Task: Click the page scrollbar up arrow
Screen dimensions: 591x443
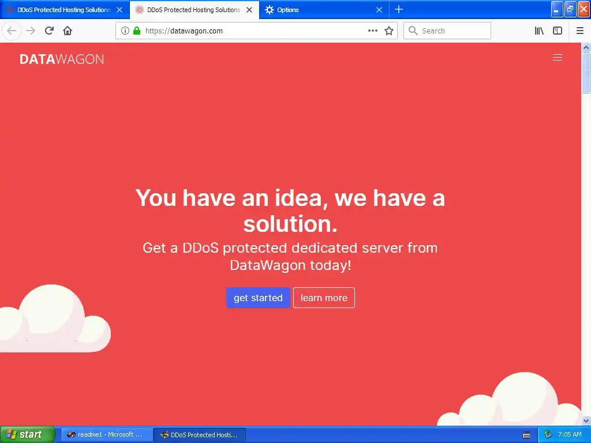Action: tap(586, 47)
